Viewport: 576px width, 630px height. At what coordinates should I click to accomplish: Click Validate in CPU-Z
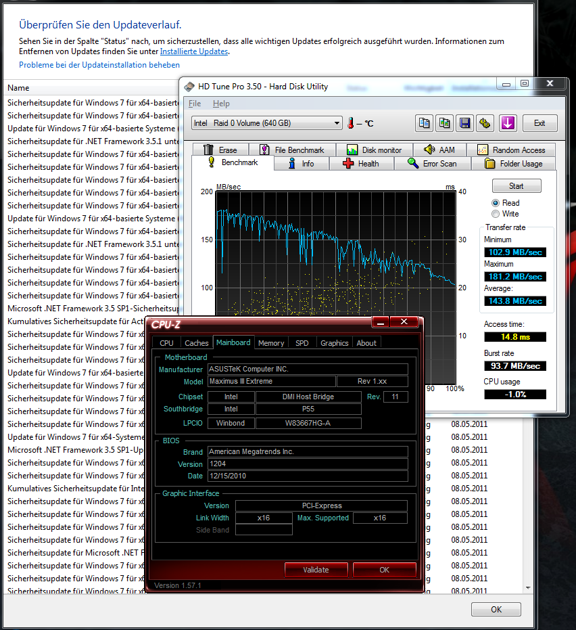(316, 569)
